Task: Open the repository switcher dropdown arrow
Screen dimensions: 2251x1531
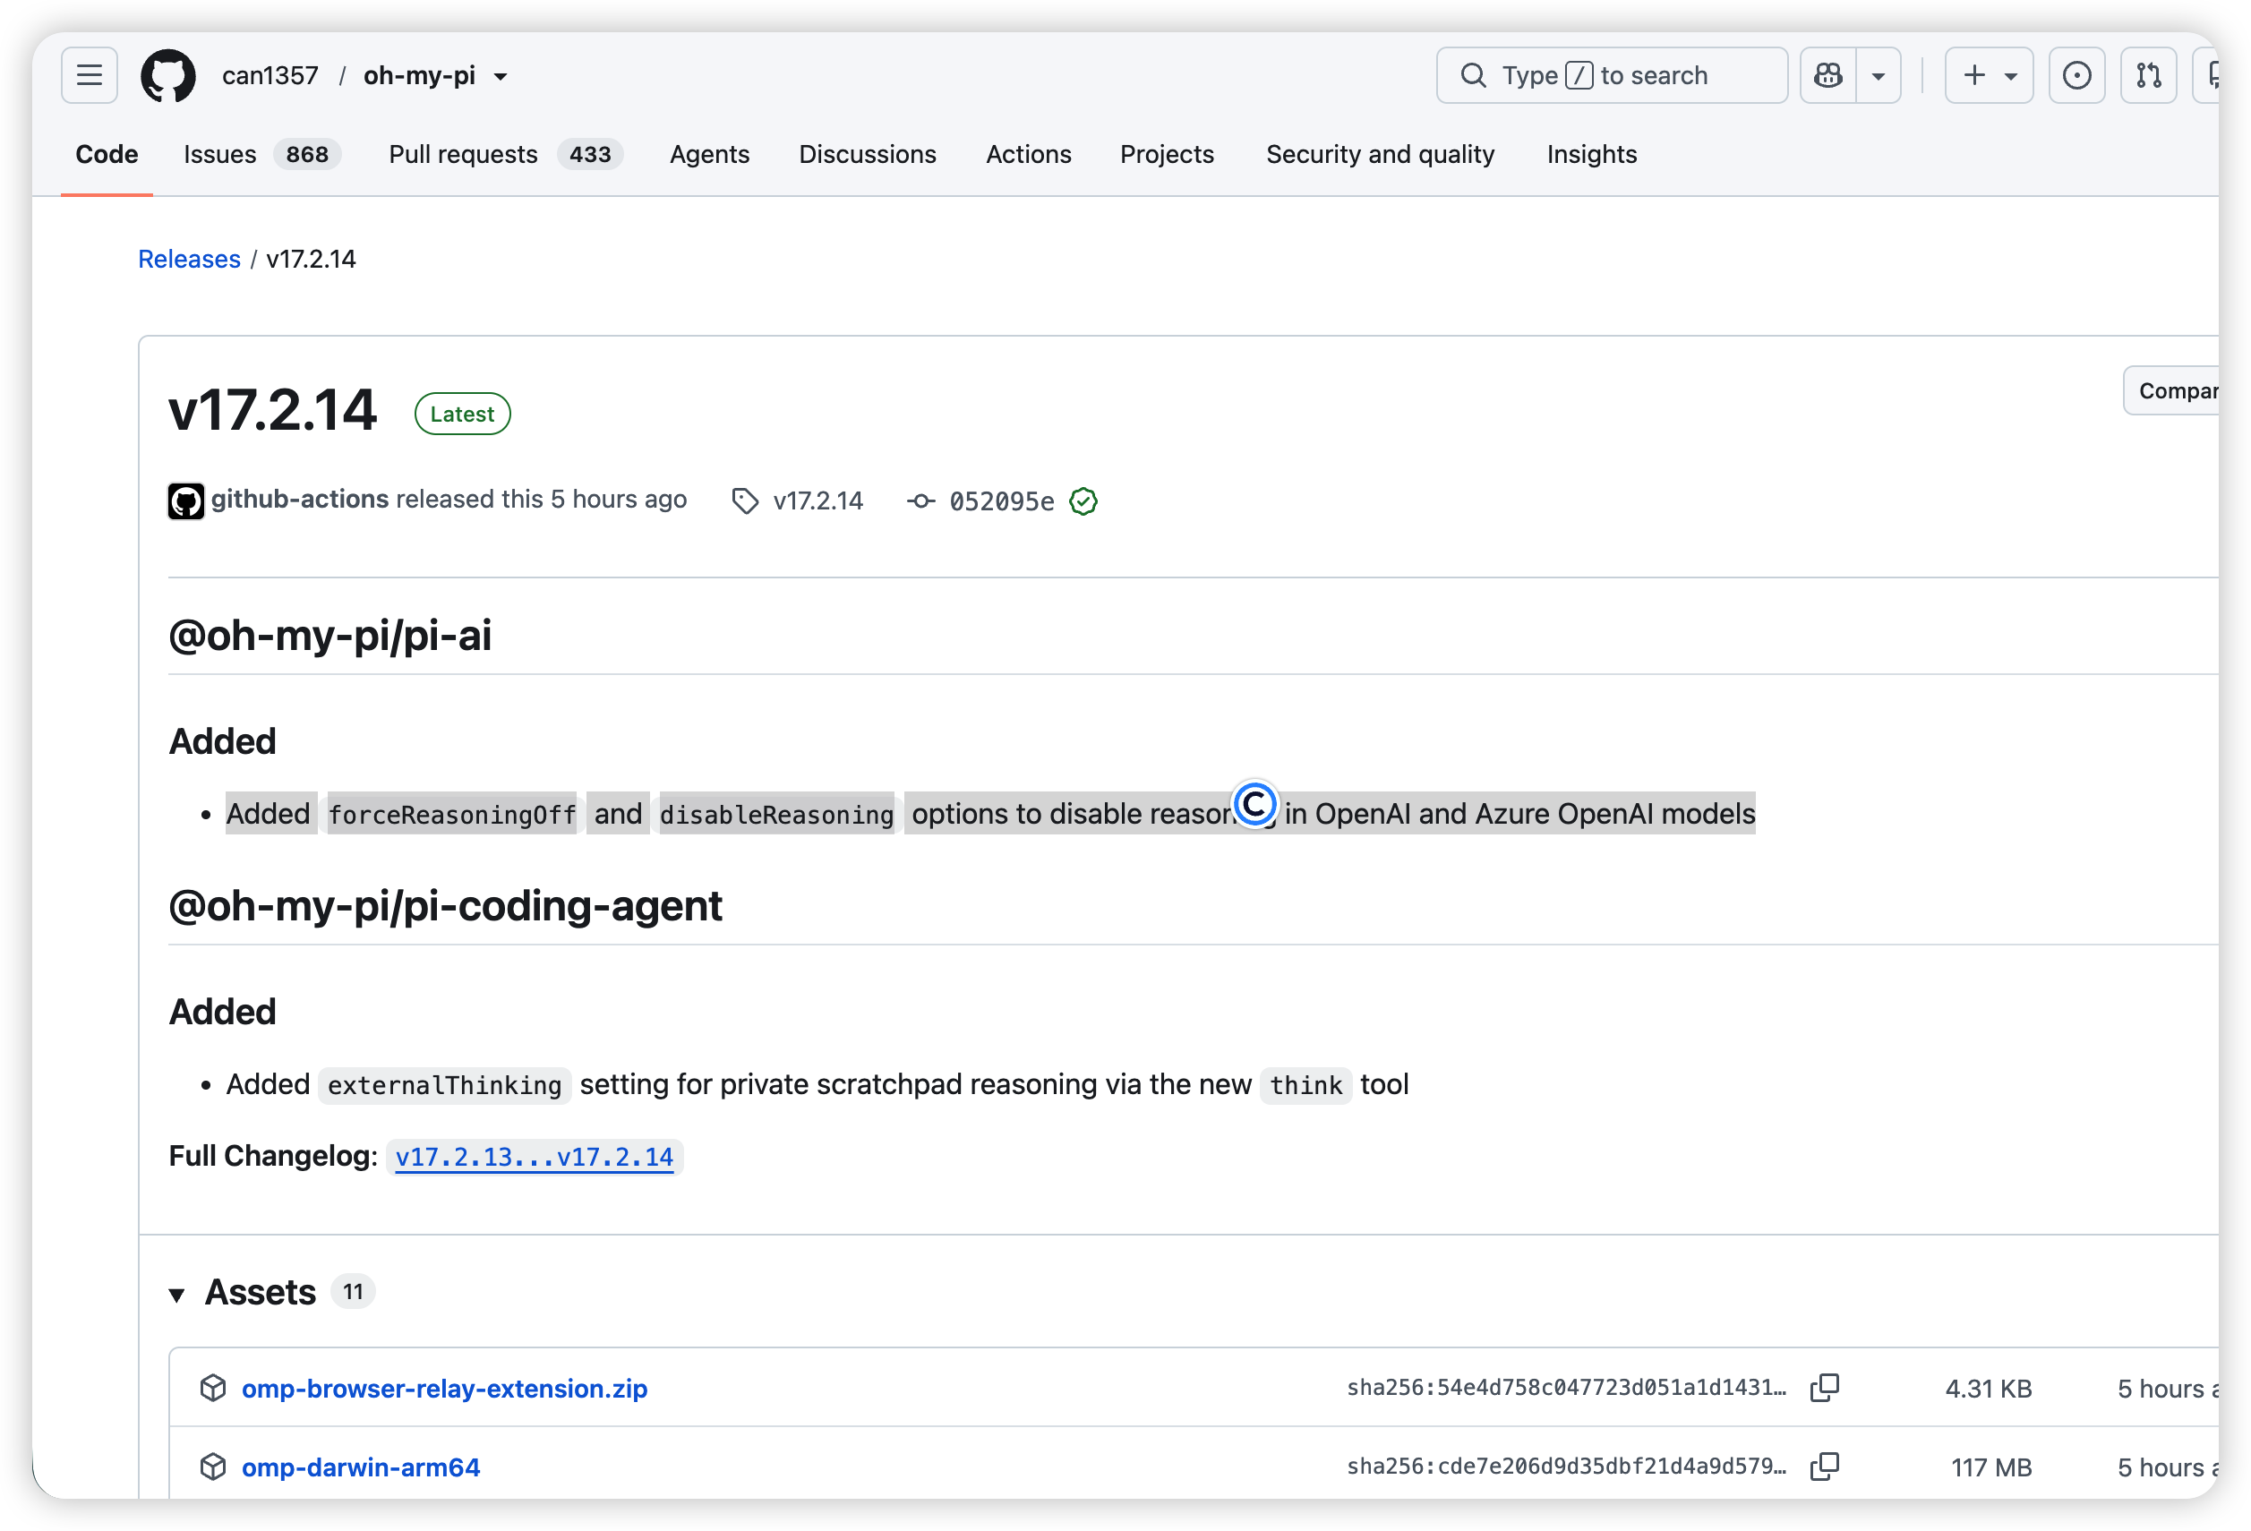Action: tap(501, 76)
